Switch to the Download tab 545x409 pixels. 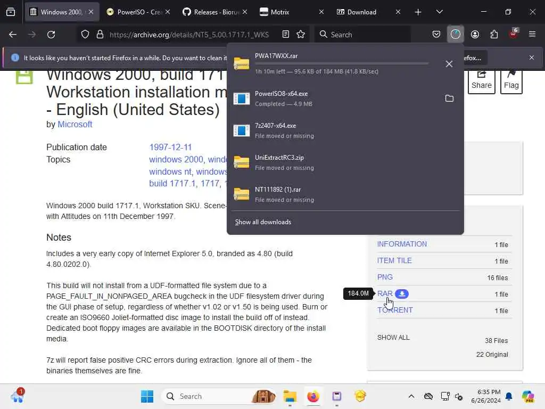coord(369,12)
